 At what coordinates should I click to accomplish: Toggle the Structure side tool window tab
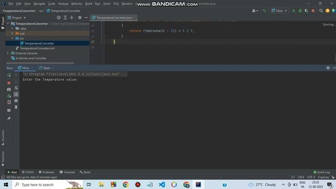pos(3,138)
